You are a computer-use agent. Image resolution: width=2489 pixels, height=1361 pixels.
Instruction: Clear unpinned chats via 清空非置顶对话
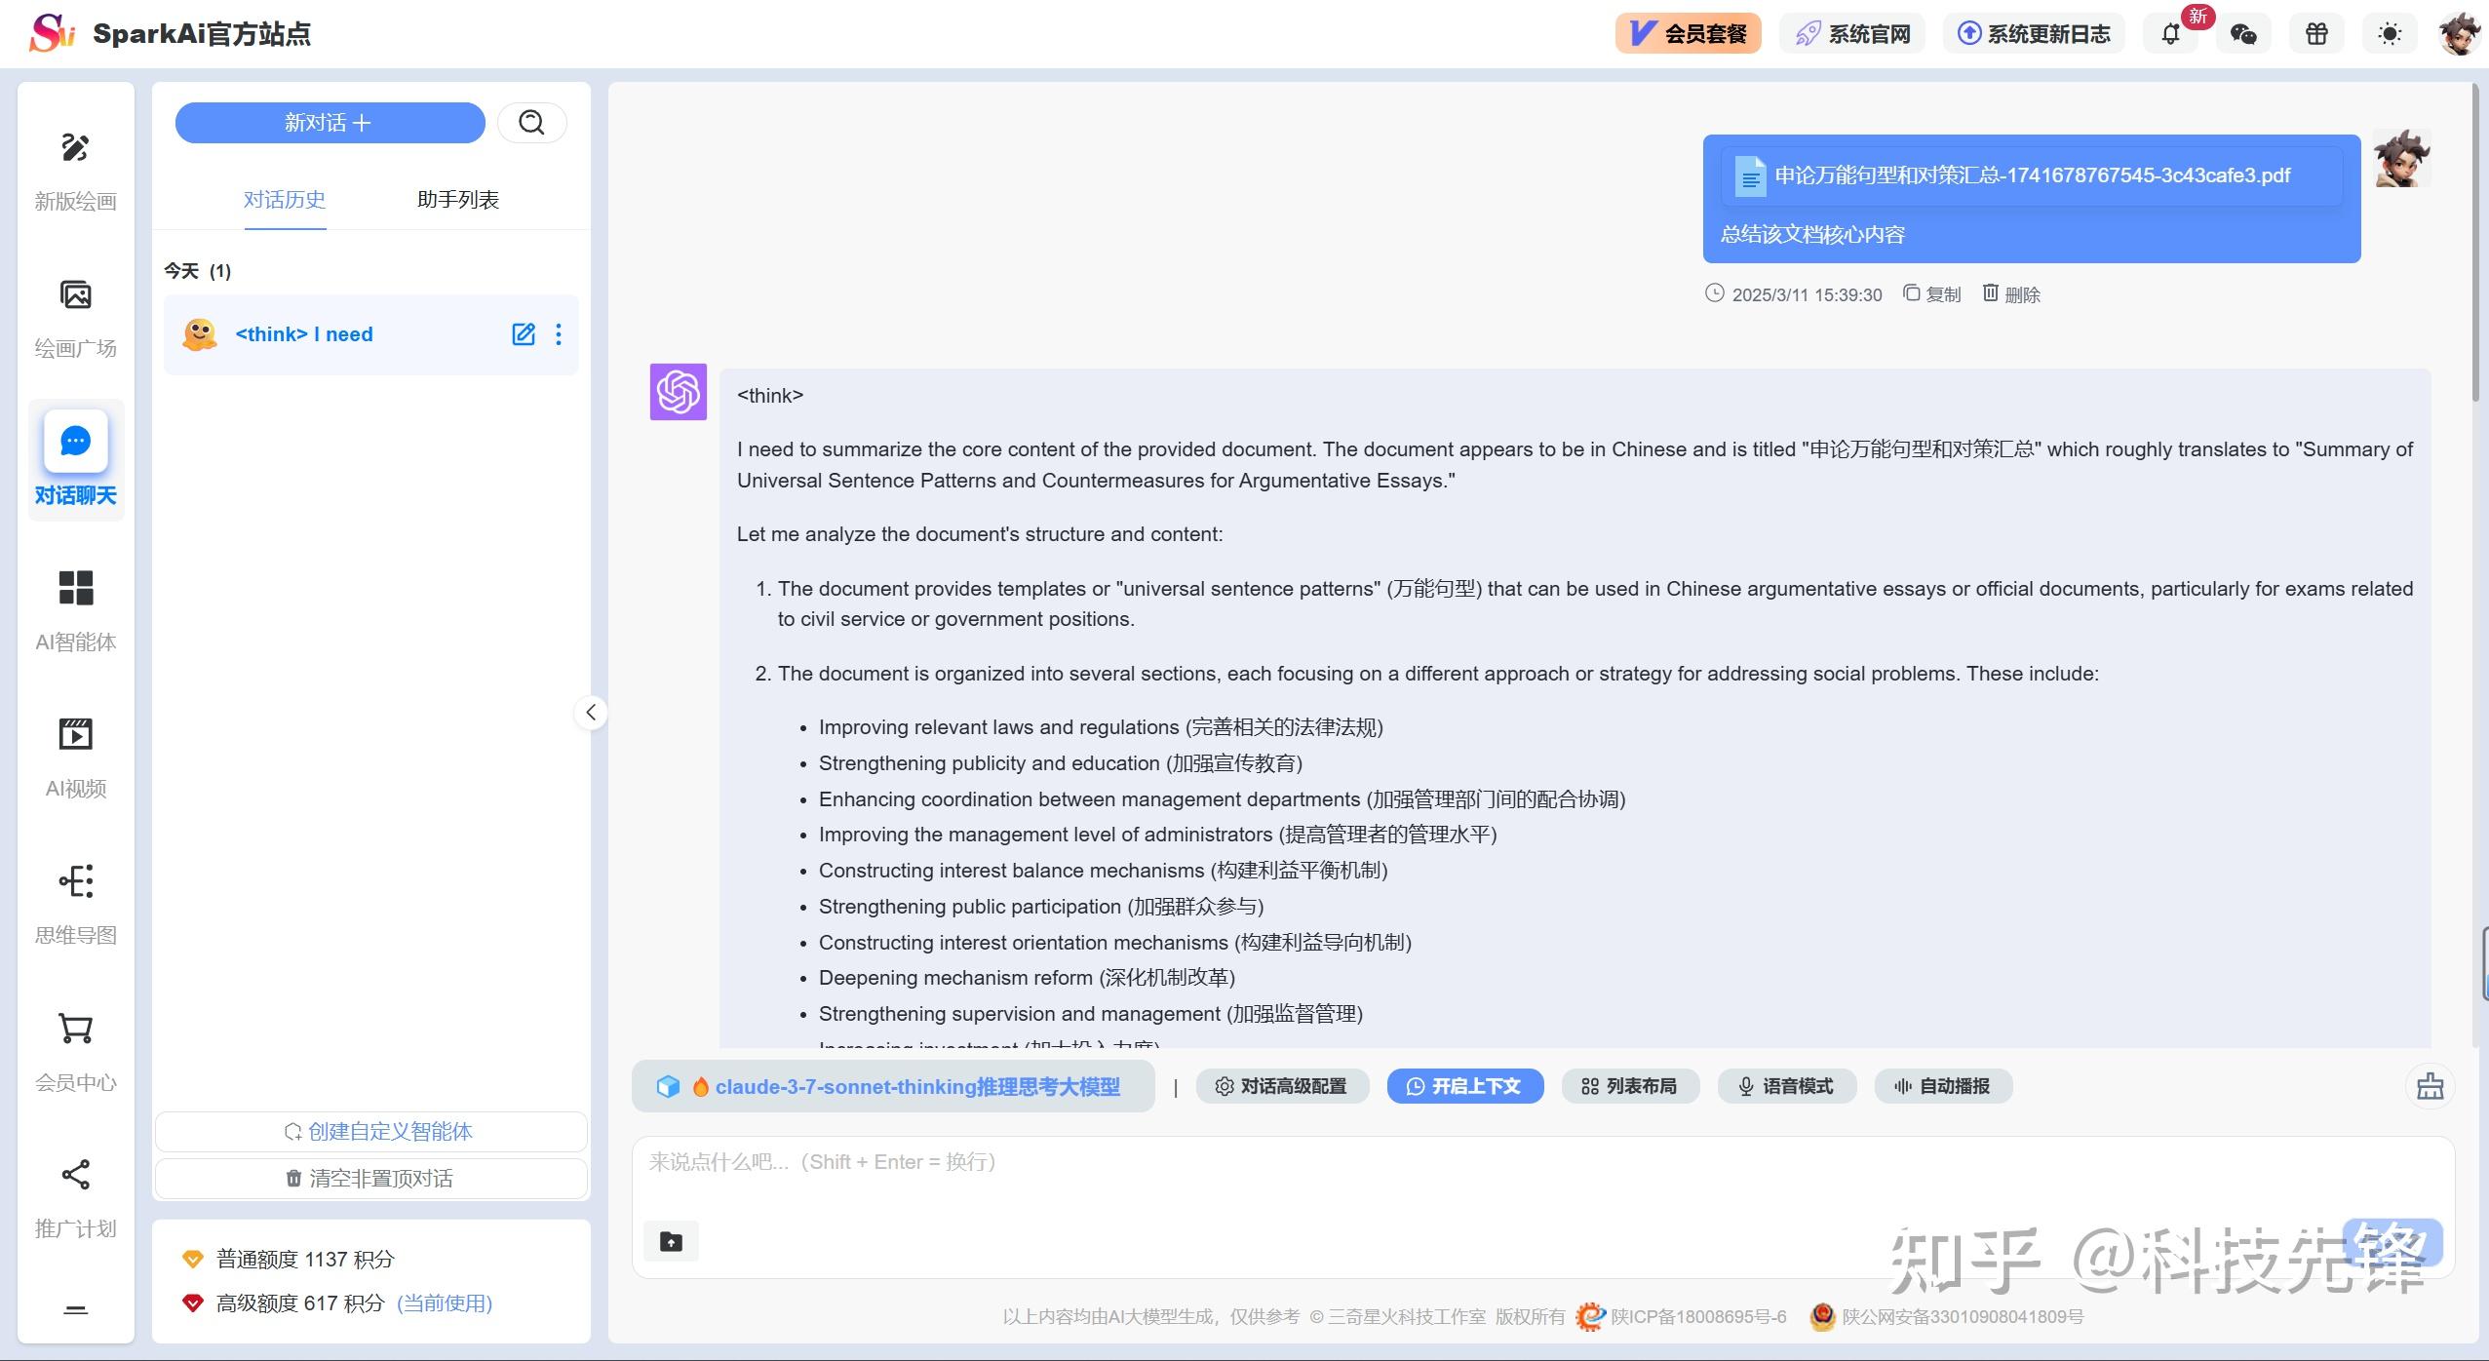click(370, 1178)
